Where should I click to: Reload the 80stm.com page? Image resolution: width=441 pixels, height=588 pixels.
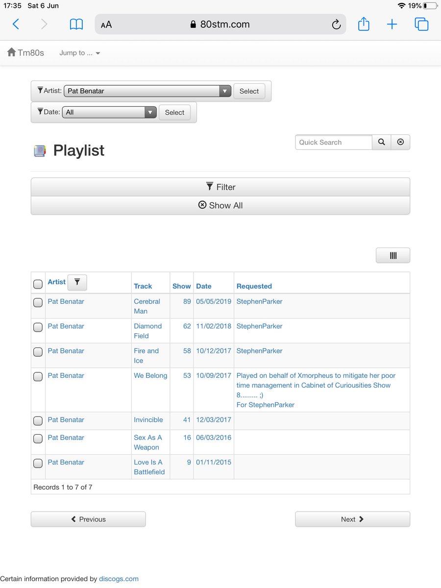336,24
